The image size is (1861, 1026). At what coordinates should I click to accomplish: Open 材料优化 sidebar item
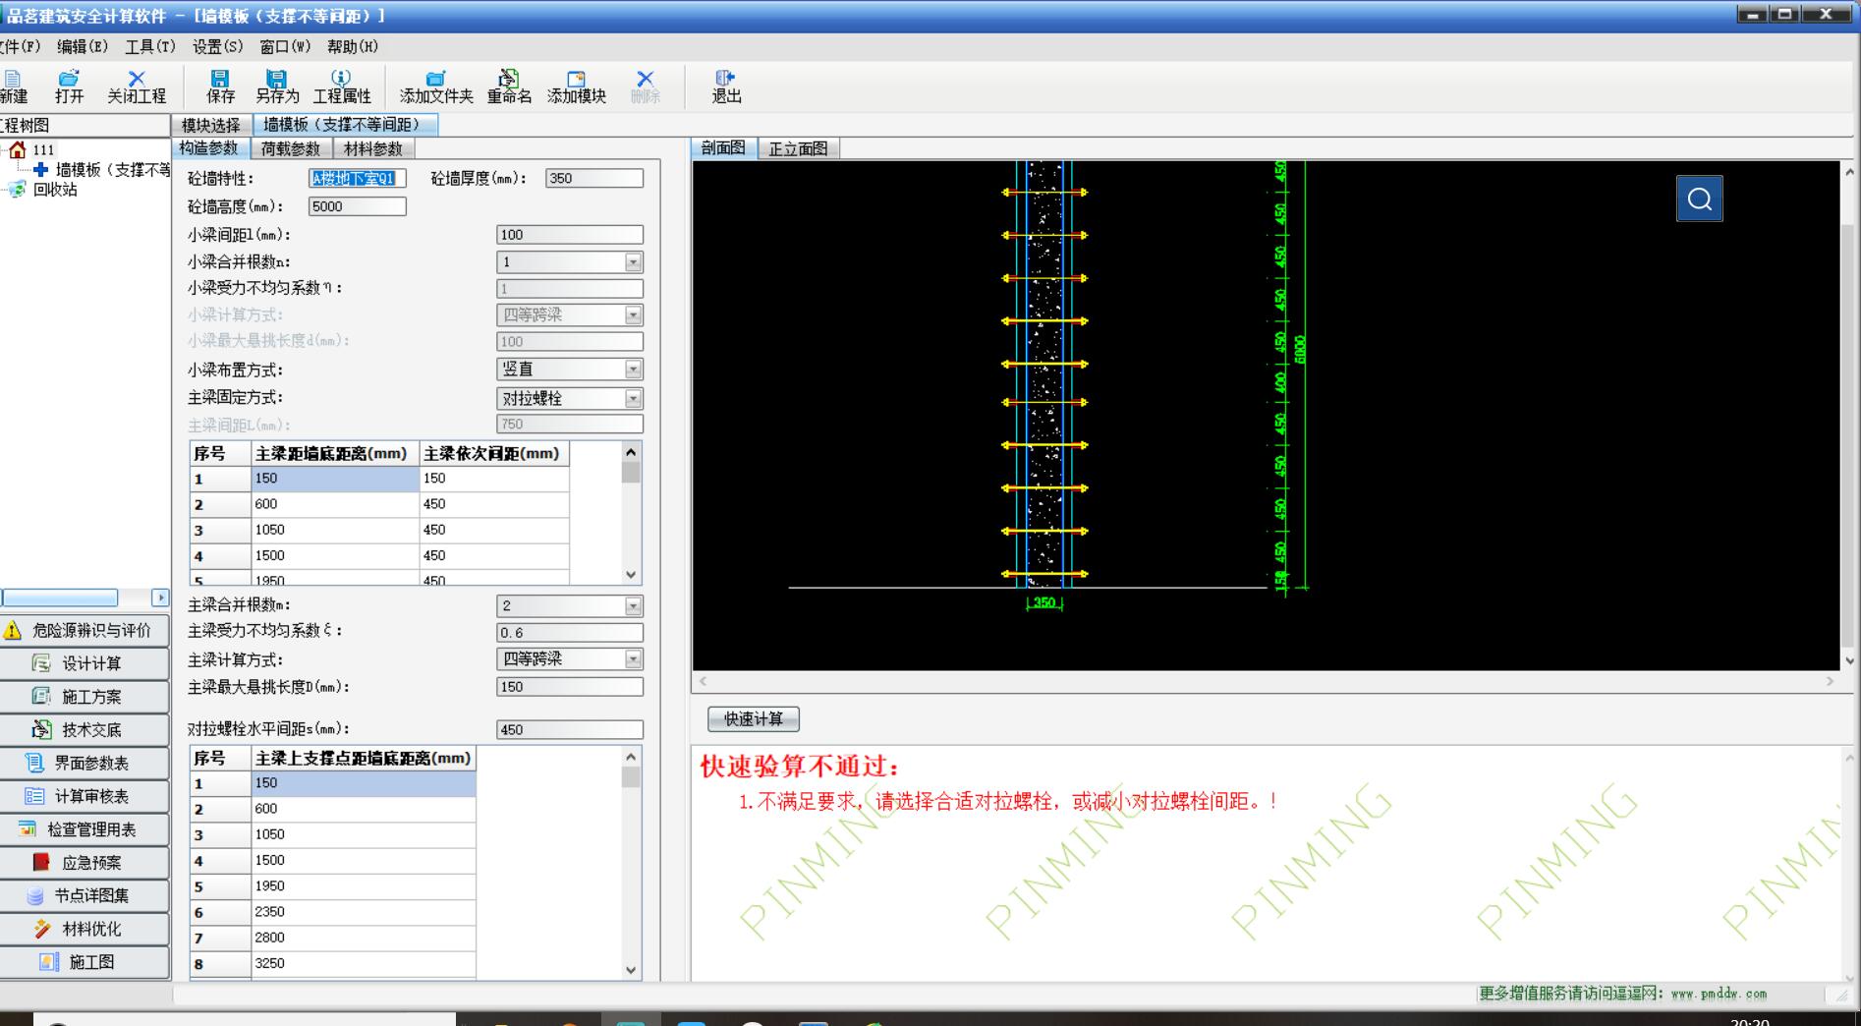pos(85,929)
